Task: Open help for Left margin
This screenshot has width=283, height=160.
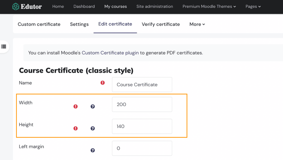Action: (x=93, y=150)
